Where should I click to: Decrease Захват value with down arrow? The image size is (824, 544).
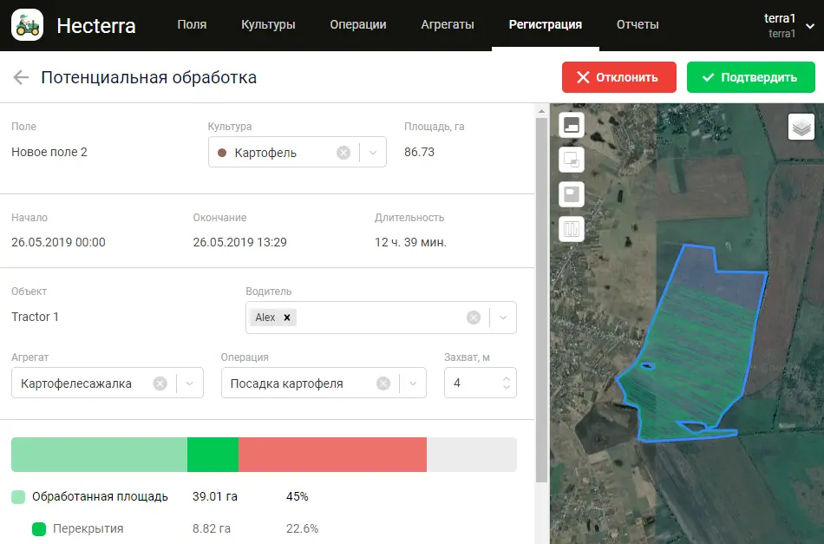coord(506,387)
